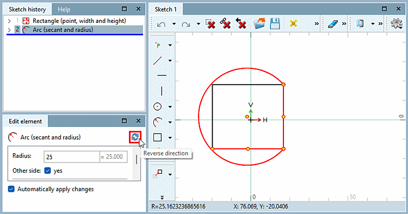Viewport: 408px width, 214px height.
Task: Click the floppy disk save icon
Action: coord(275,24)
